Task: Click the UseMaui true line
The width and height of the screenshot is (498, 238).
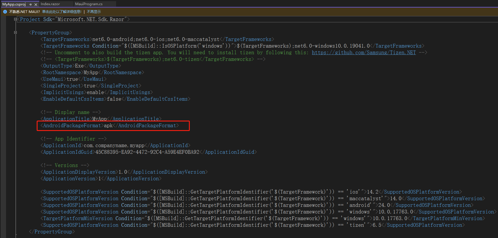Action: tap(74, 79)
